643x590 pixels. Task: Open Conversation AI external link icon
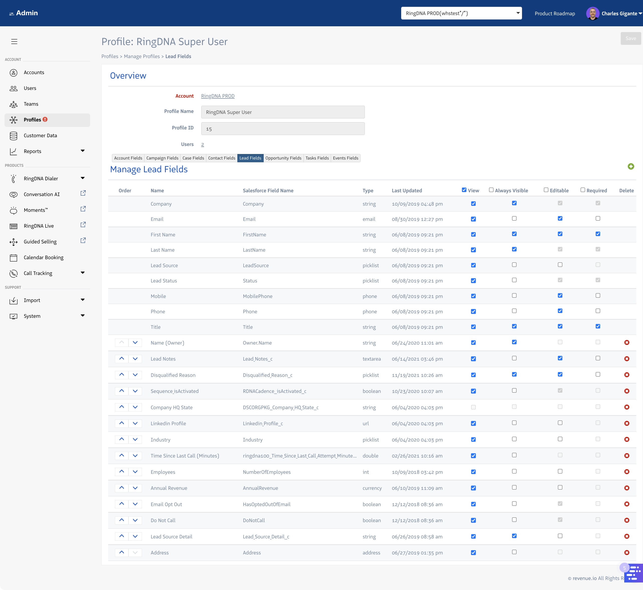83,193
